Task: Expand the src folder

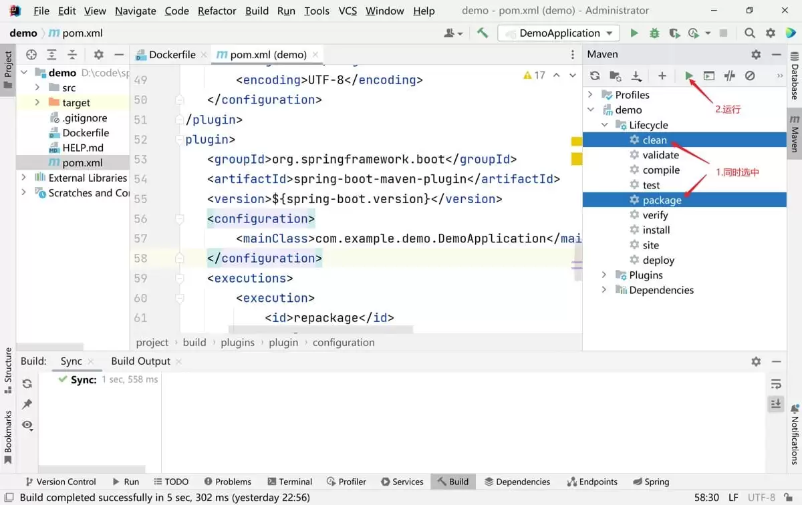Action: pos(37,88)
